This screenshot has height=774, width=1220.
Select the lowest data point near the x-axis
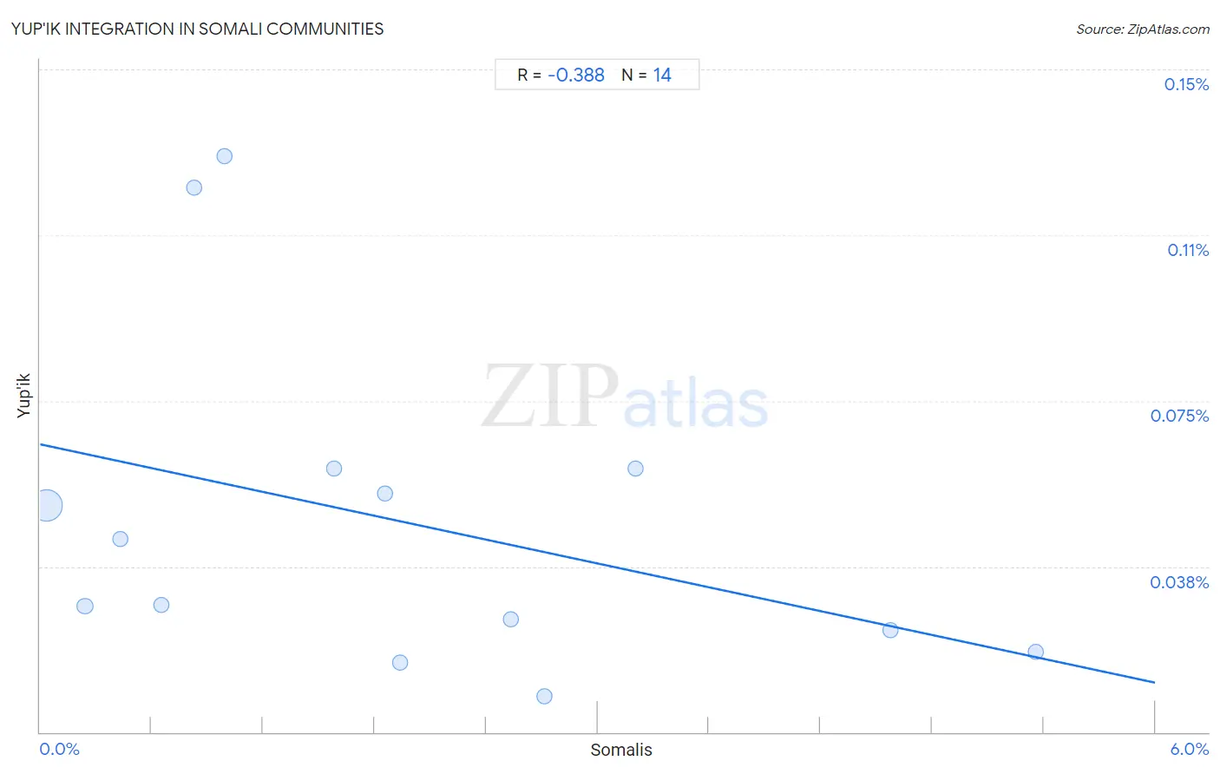pos(545,696)
